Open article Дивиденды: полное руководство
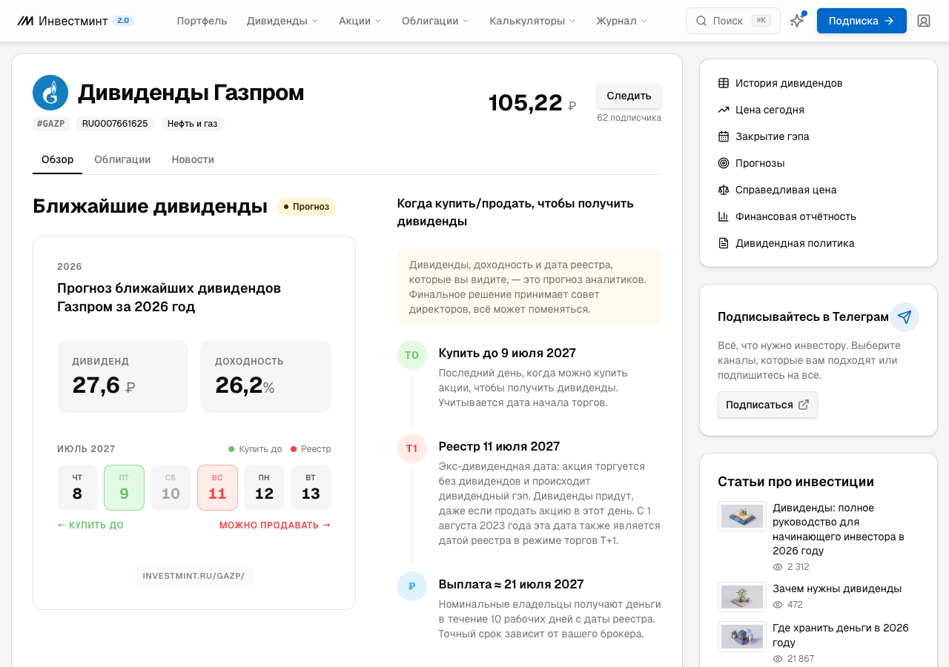The width and height of the screenshot is (949, 667). 839,529
